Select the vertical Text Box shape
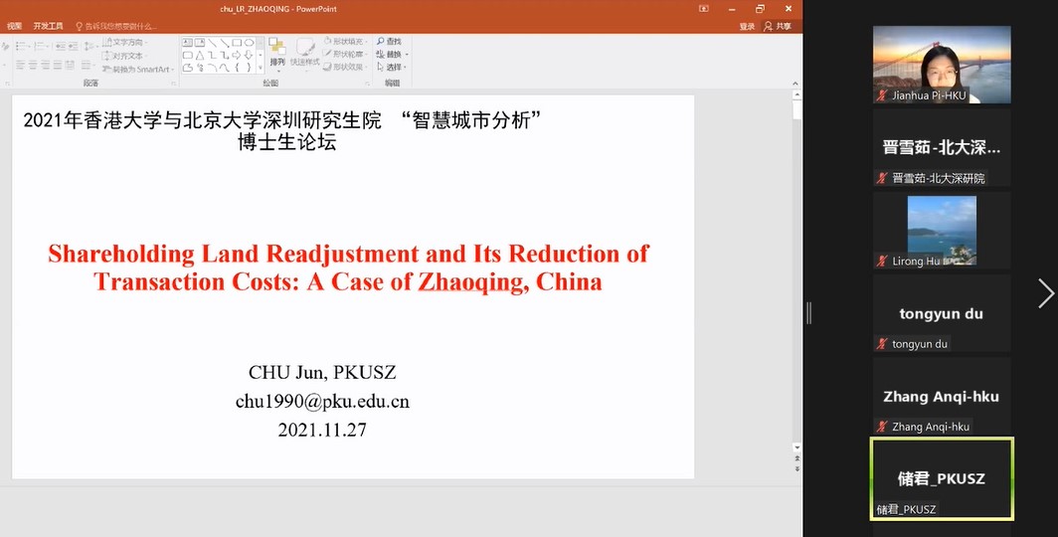Image resolution: width=1058 pixels, height=537 pixels. [200, 43]
